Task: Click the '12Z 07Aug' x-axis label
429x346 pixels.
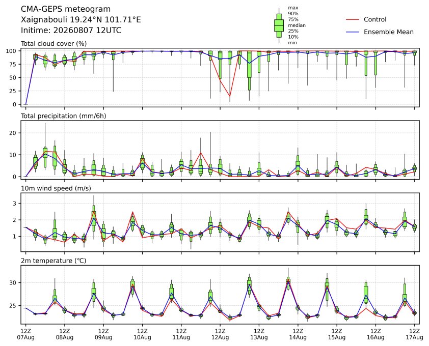Action: 25,334
